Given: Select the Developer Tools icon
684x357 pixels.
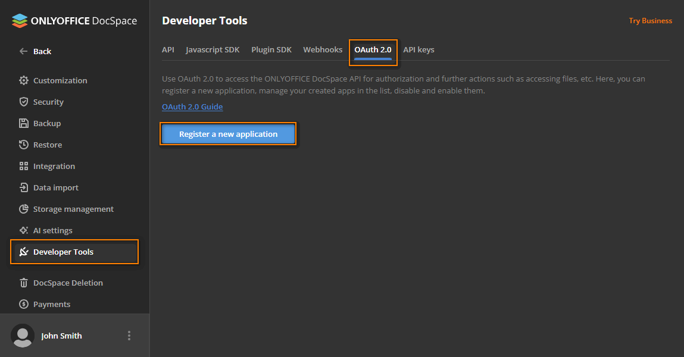Looking at the screenshot, I should [x=24, y=252].
